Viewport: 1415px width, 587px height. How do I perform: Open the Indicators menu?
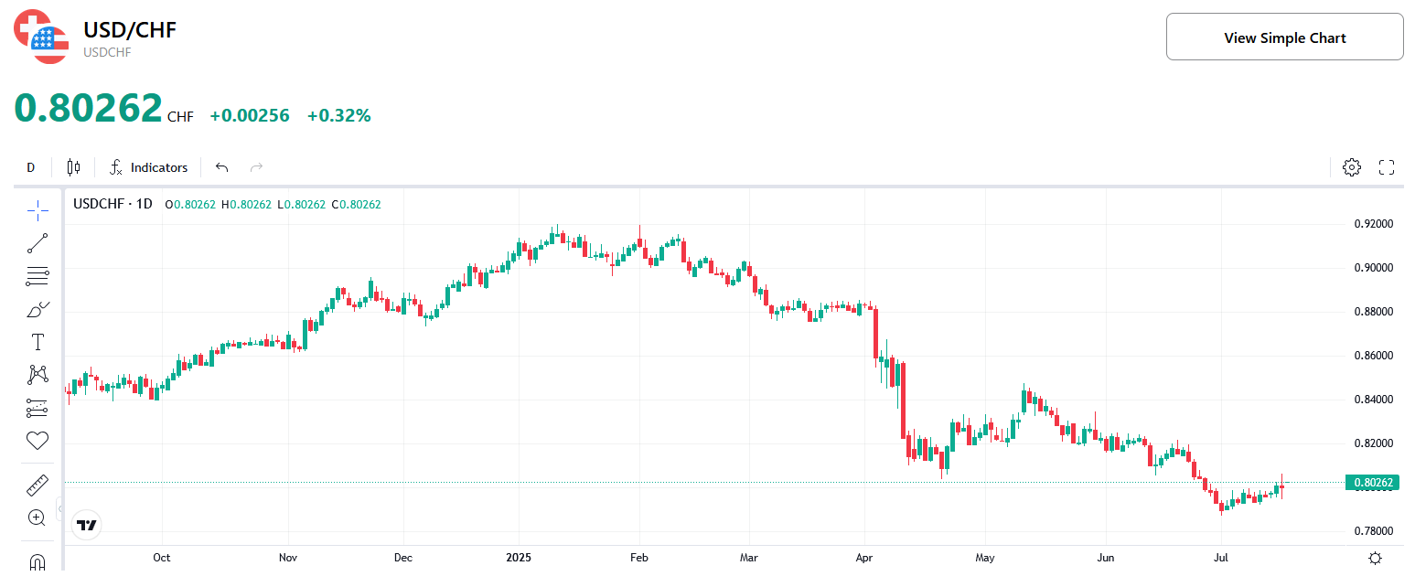coord(148,167)
